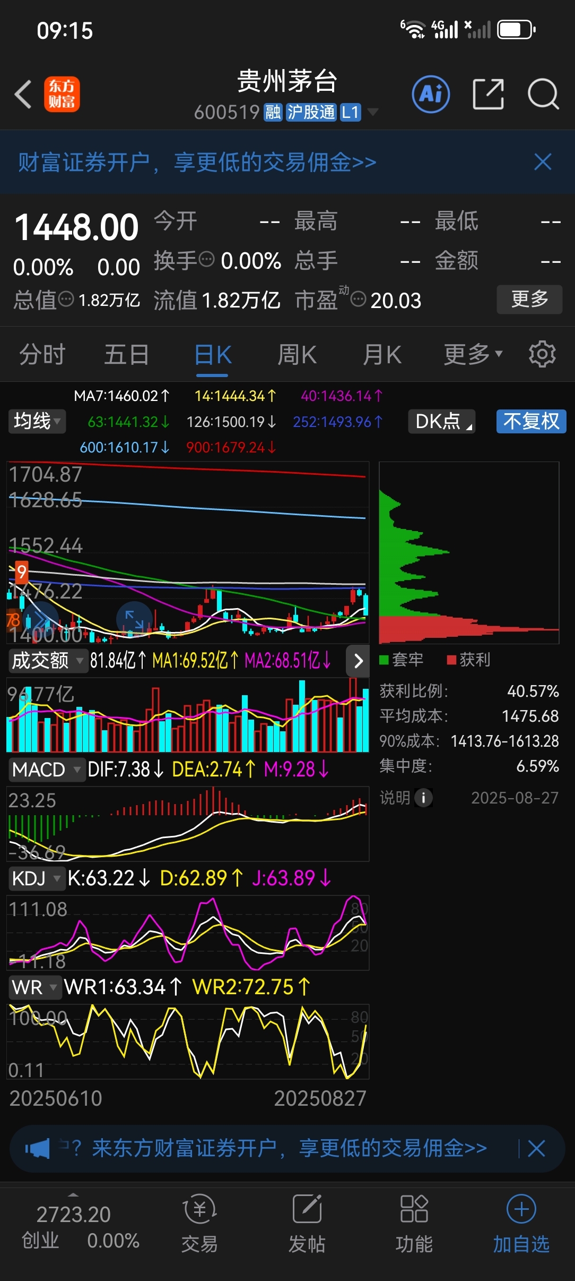The height and width of the screenshot is (1281, 575).
Task: Expand the stock code dropdown arrow
Action: tap(373, 112)
